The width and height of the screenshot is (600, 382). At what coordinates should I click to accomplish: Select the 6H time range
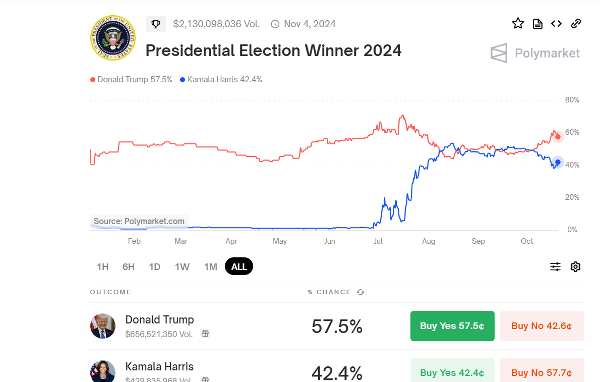tap(129, 266)
